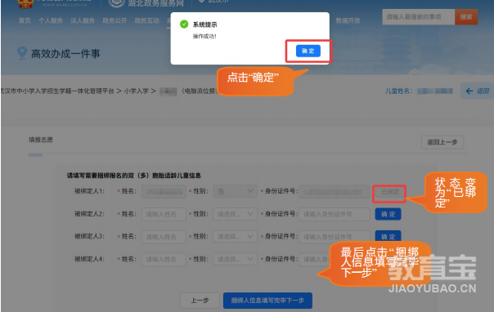
Task: Click the back arrow icon next to 返回
Action: point(469,91)
